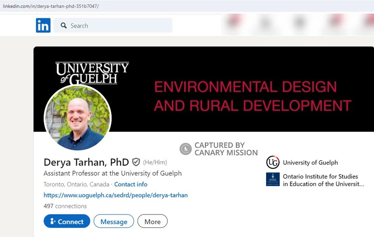Click the Toronto, Ontario, Canada location text

[76, 184]
